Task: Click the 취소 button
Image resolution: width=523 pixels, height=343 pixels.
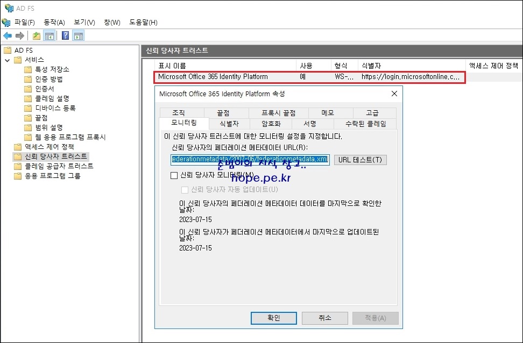Action: [x=325, y=318]
